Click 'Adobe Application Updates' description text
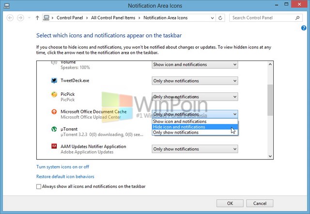310x214 pixels. pos(87,152)
